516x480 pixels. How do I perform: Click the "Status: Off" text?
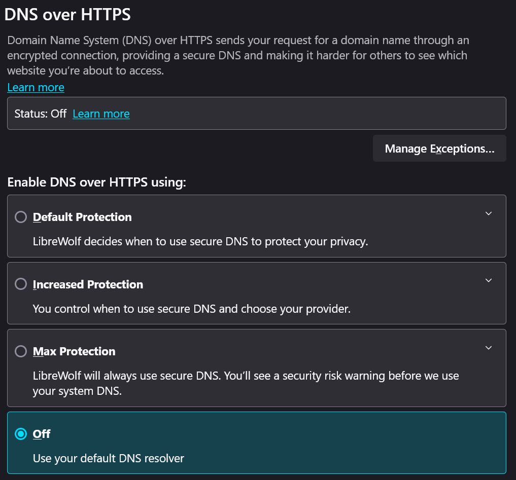click(x=41, y=114)
